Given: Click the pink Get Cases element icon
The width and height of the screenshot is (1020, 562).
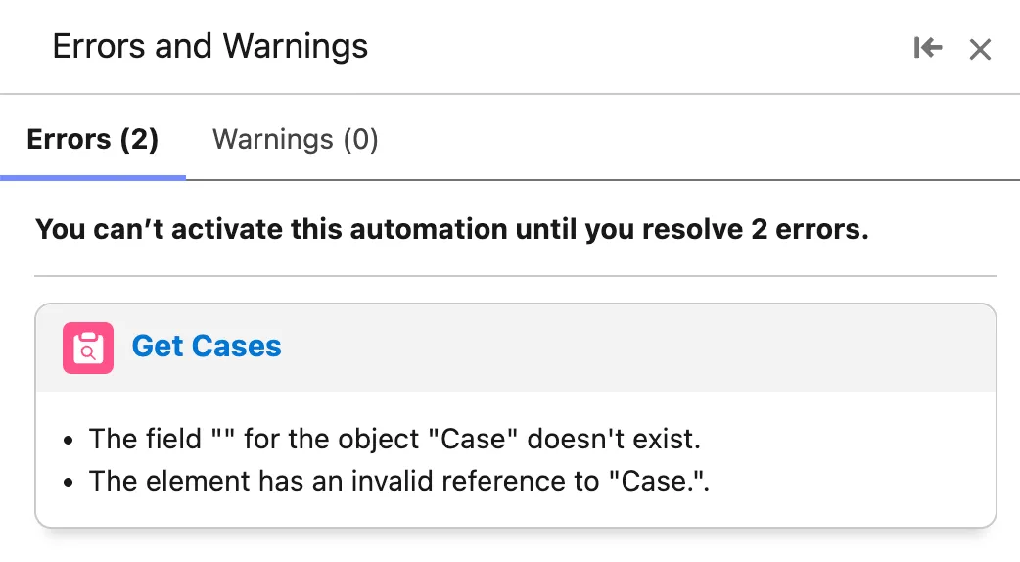Looking at the screenshot, I should point(88,348).
